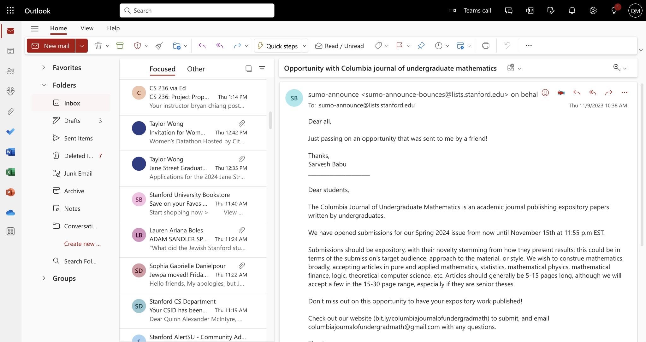Select the Home ribbon tab
Screen dimensions: 646x342
(x=58, y=28)
